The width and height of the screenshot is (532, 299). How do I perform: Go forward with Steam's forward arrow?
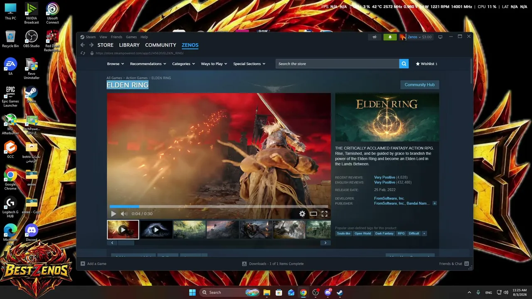click(x=91, y=45)
